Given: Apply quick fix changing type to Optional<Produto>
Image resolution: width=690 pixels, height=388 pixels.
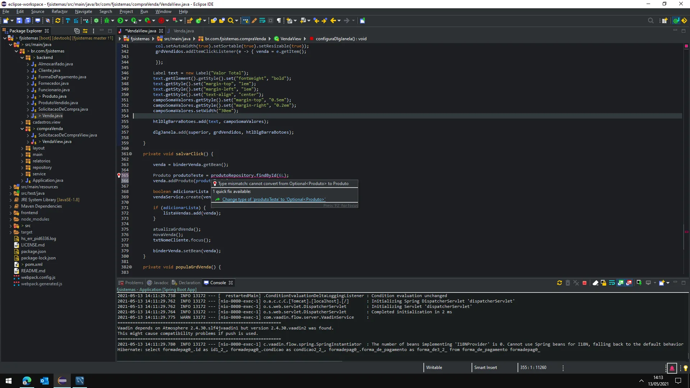Looking at the screenshot, I should tap(273, 199).
